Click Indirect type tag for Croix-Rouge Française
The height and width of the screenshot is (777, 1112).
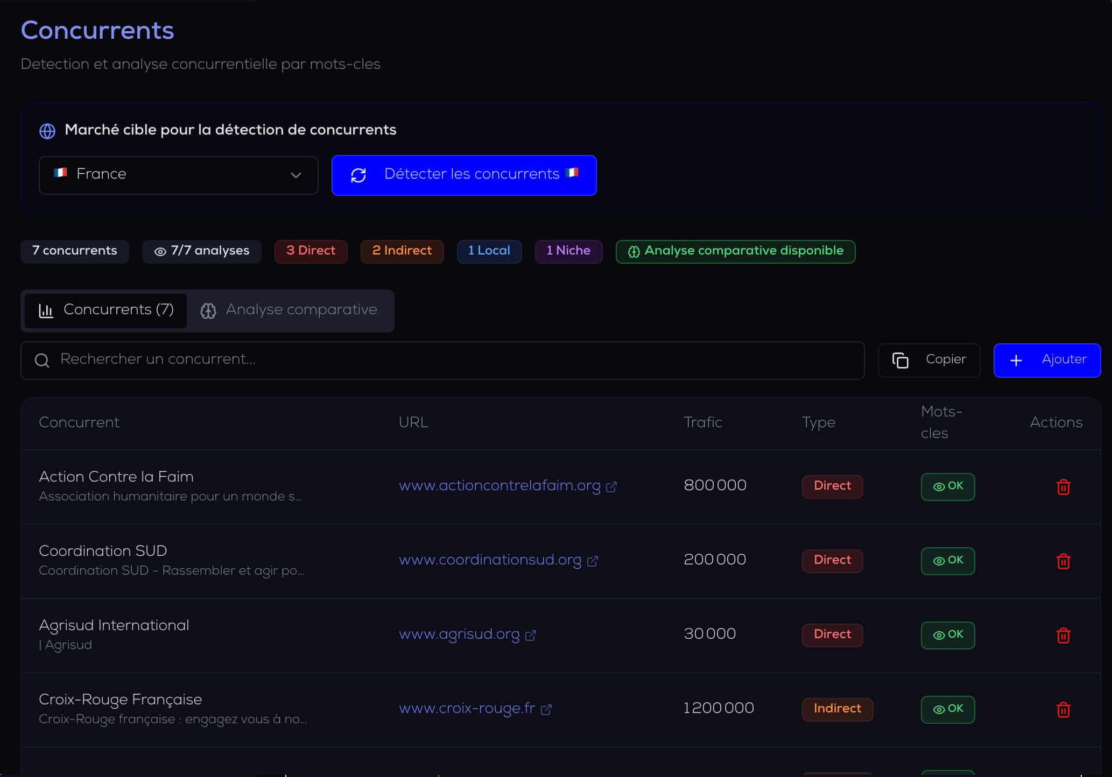coord(837,709)
